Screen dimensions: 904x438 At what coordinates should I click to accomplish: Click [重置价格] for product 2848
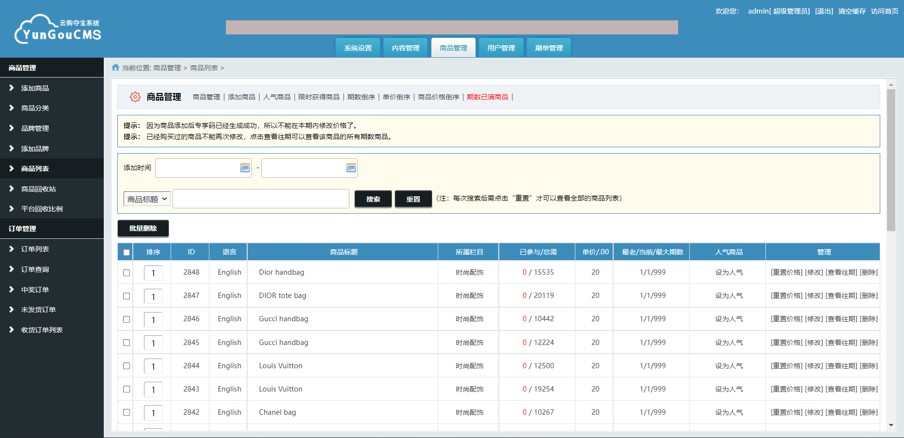click(787, 272)
